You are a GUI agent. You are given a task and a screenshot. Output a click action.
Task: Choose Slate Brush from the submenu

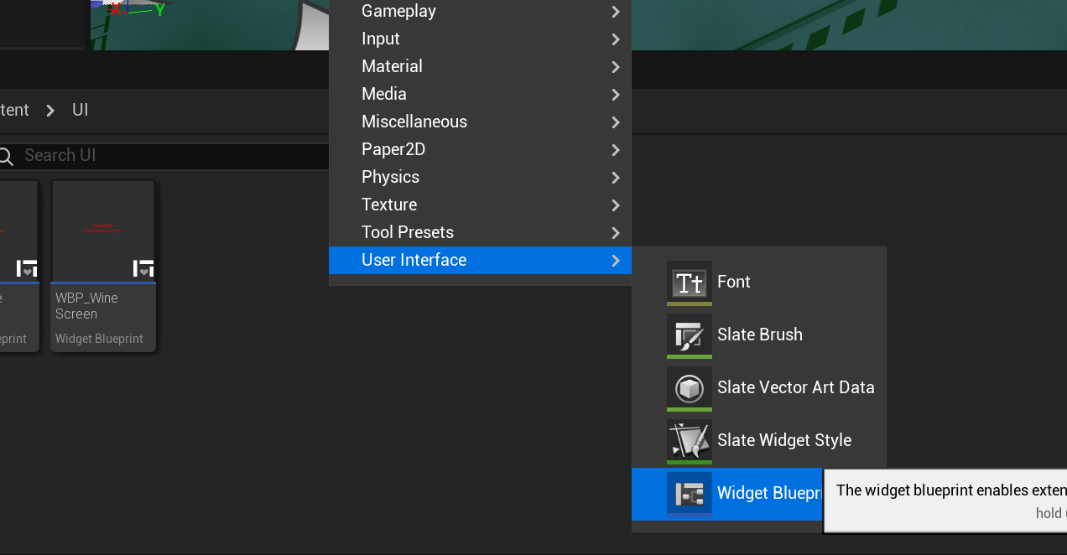(x=759, y=335)
